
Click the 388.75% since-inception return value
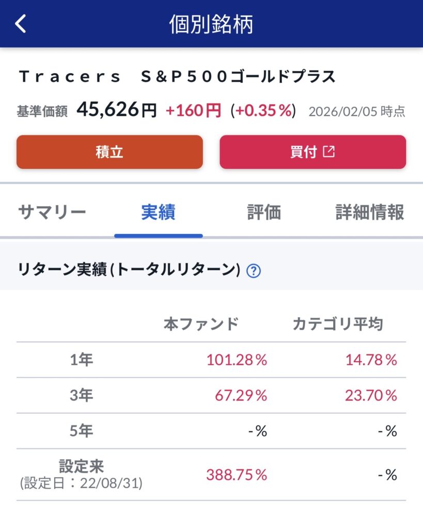click(237, 475)
